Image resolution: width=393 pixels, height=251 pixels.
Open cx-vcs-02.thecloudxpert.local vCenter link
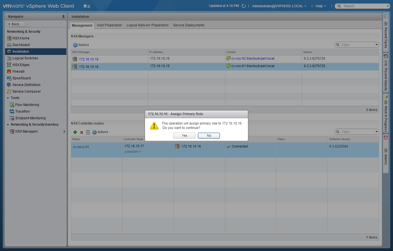tap(253, 59)
